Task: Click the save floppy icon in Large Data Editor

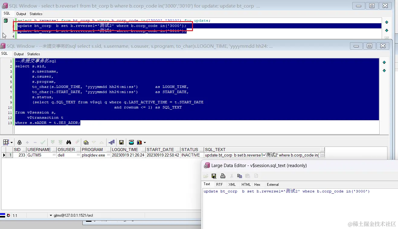Action: (214, 176)
